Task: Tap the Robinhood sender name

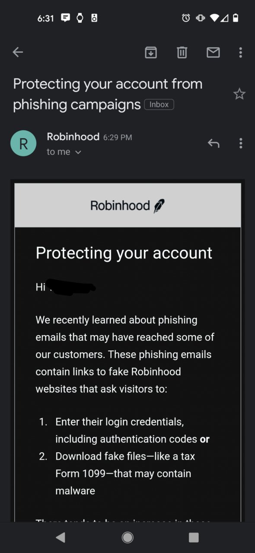Action: pos(73,137)
